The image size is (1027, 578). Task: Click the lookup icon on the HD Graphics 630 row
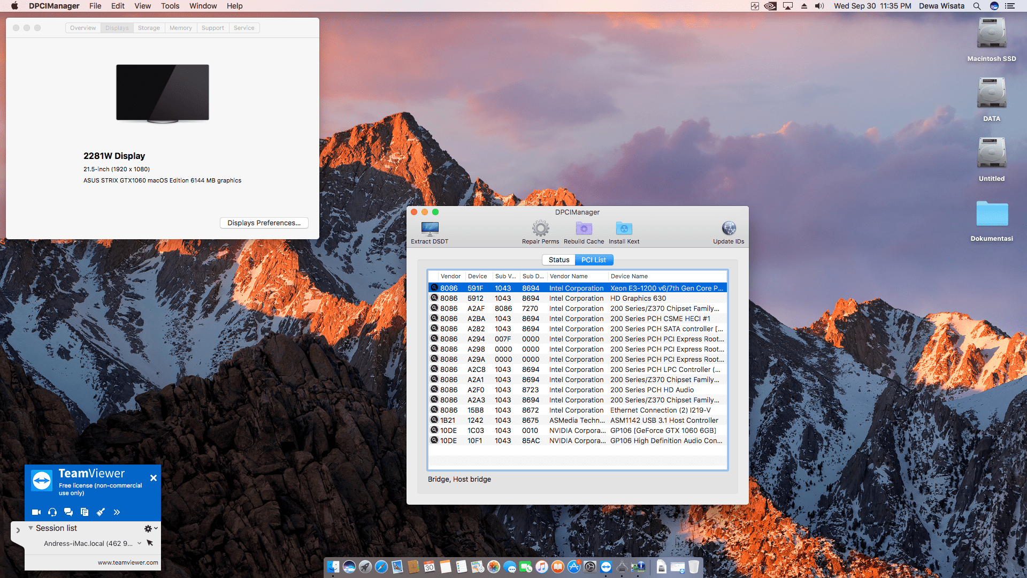pyautogui.click(x=434, y=298)
